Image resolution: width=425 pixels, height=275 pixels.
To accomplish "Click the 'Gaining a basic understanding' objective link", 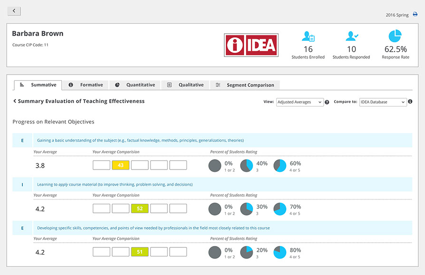I will pos(140,141).
